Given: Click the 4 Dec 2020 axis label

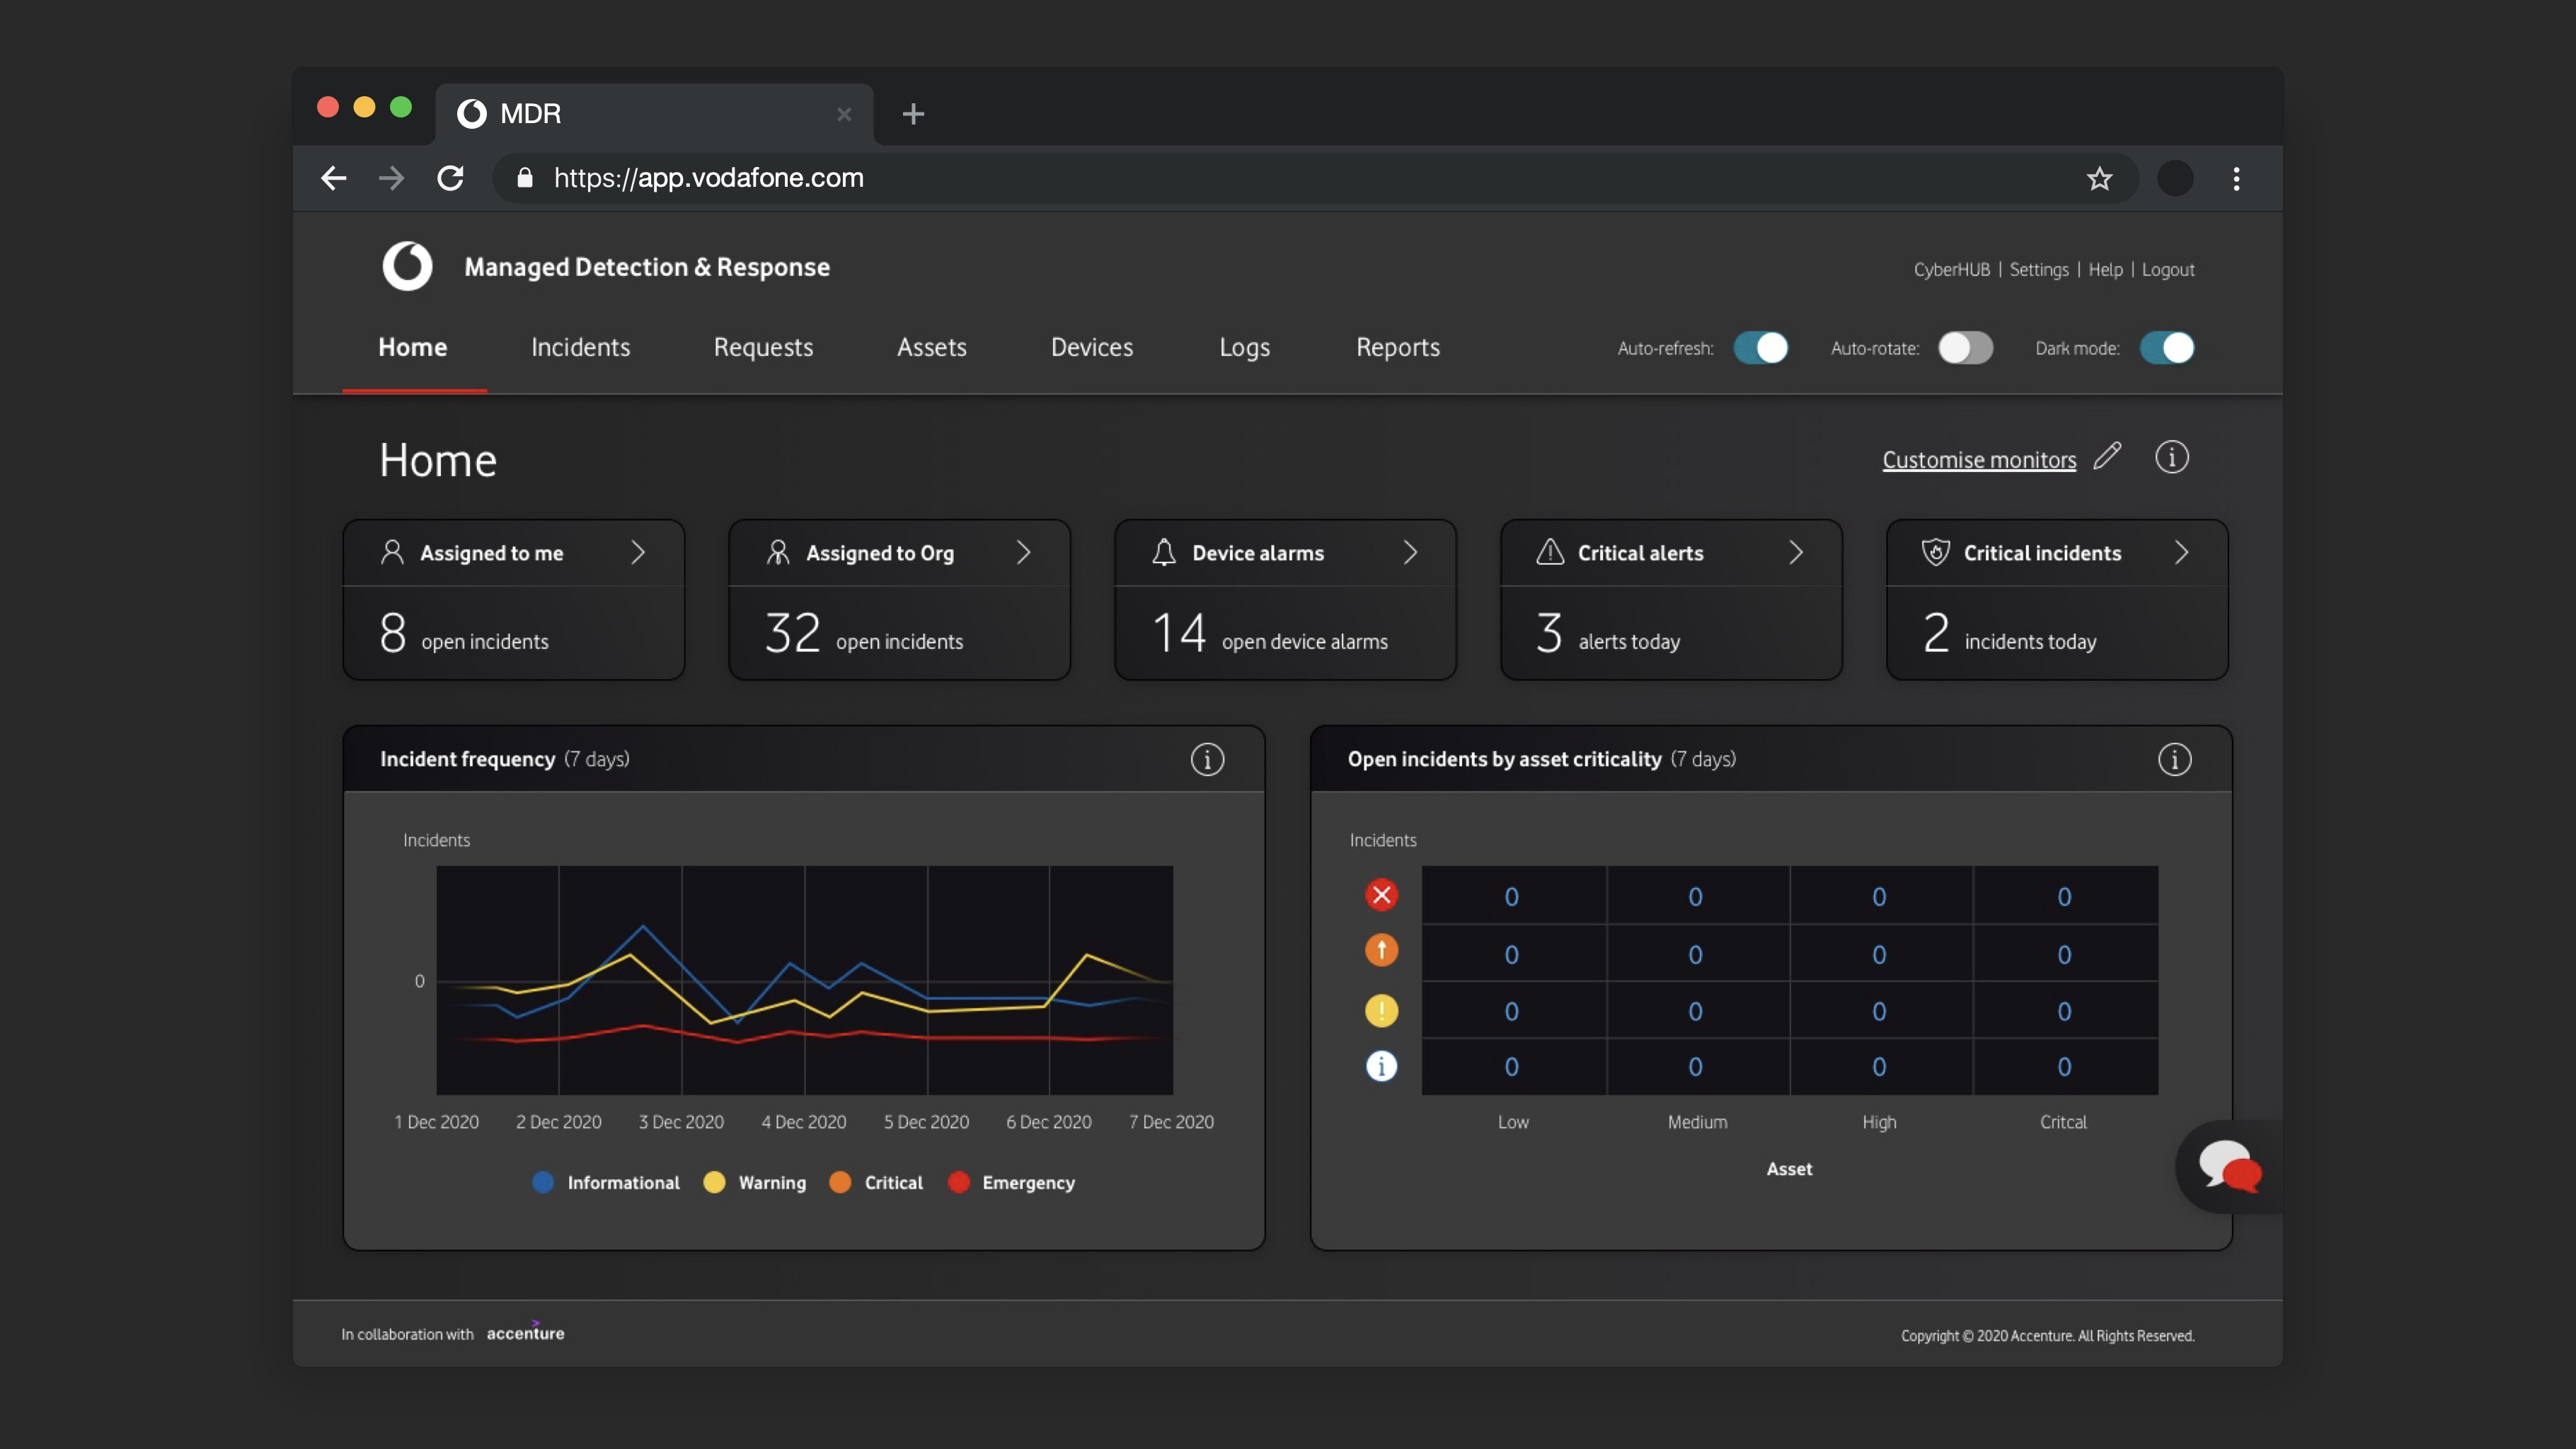Looking at the screenshot, I should point(803,1122).
